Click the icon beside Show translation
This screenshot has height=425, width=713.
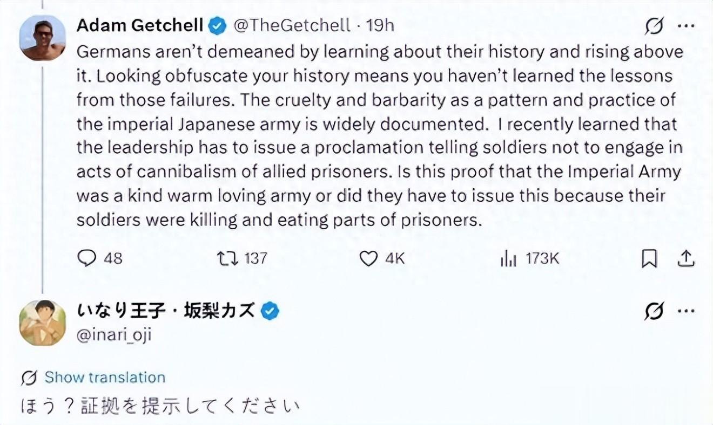(29, 378)
